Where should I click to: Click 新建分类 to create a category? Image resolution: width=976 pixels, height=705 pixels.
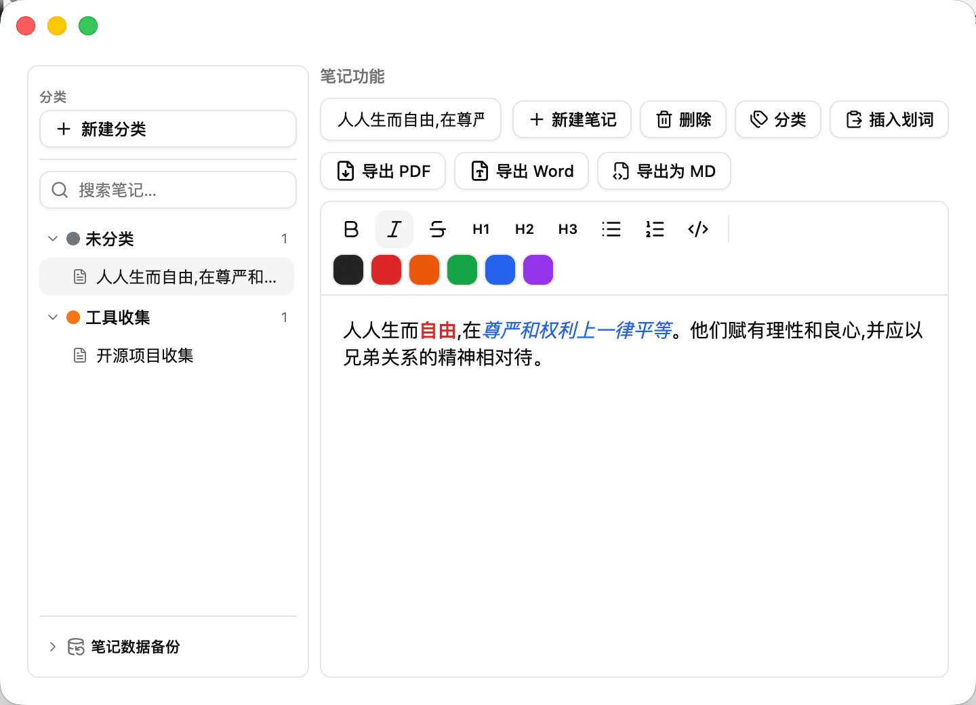click(168, 129)
